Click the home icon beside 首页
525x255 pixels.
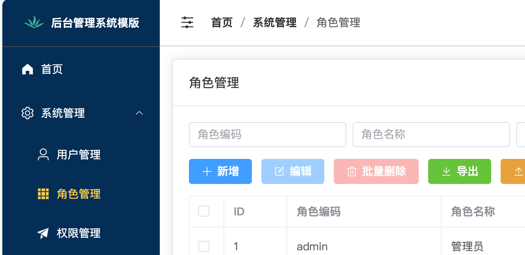pos(27,69)
